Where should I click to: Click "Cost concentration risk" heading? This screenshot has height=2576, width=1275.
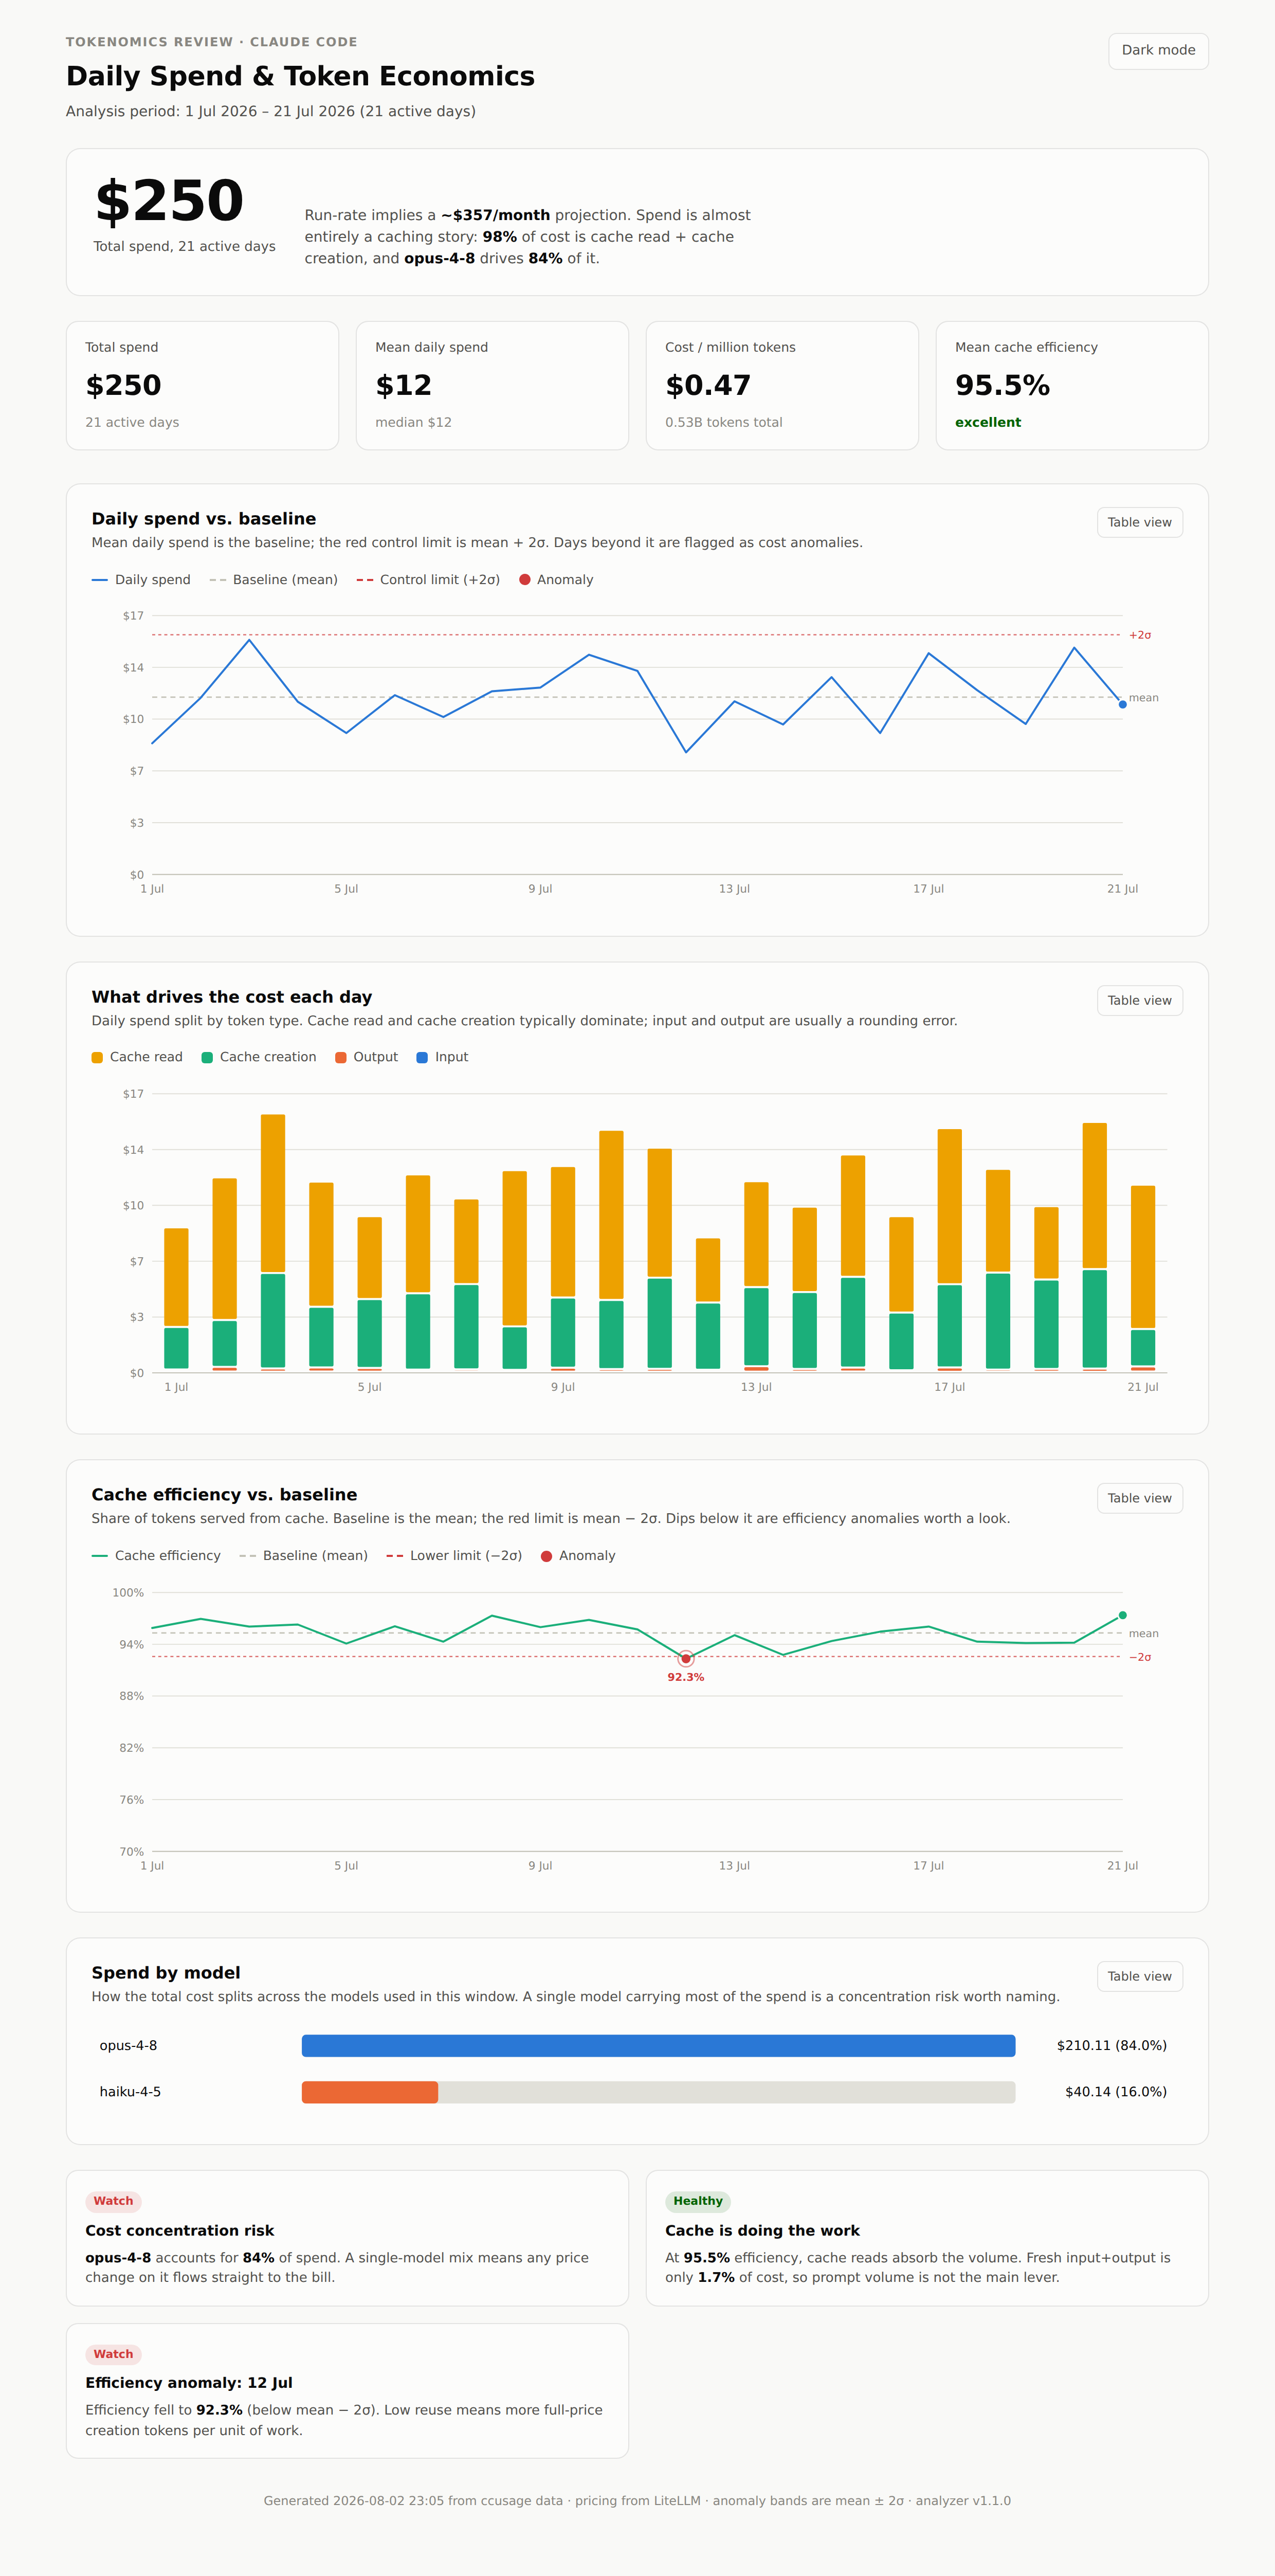(179, 2230)
